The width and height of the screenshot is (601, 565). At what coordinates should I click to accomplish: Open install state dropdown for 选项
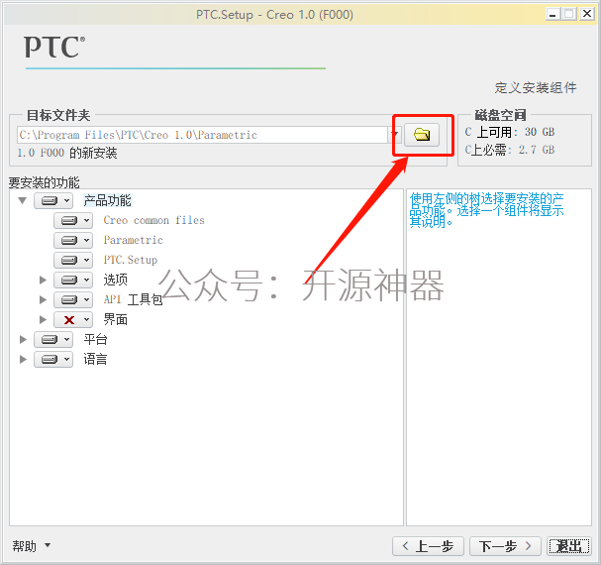click(73, 280)
